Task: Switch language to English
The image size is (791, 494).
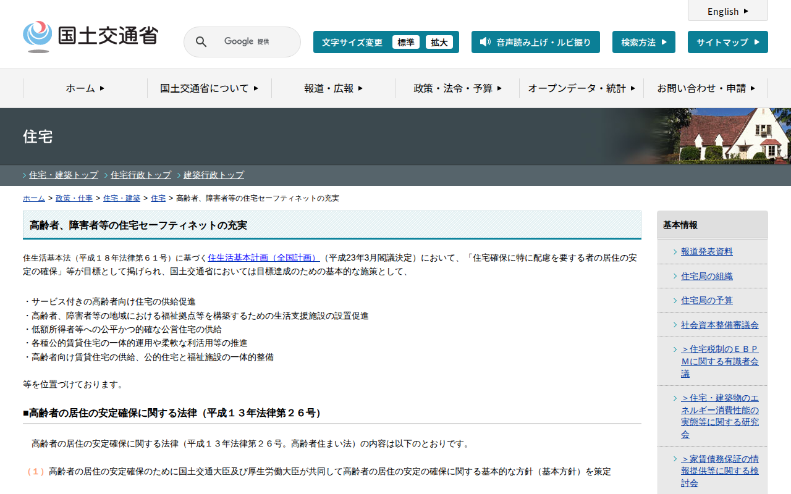Action: coord(727,11)
